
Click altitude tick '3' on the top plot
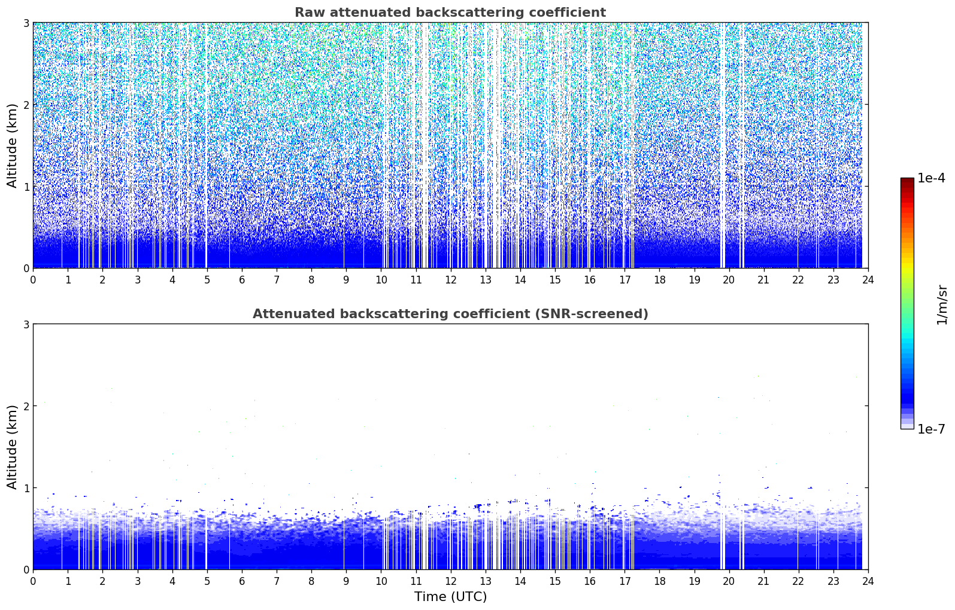pyautogui.click(x=26, y=23)
